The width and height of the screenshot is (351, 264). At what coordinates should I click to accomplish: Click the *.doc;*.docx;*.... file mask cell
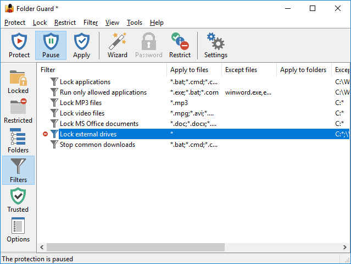[x=193, y=124]
